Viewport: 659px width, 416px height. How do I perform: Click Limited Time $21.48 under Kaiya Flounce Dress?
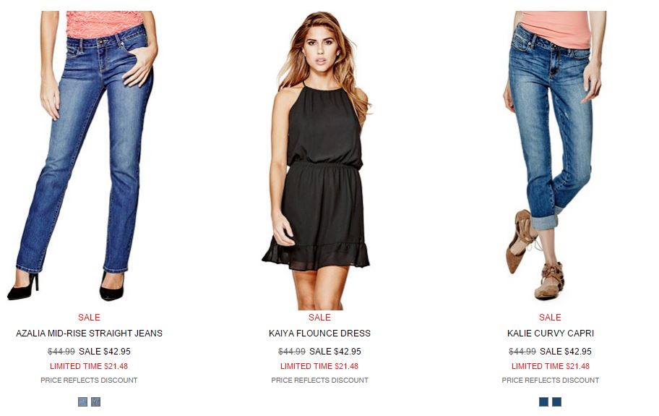tap(319, 366)
